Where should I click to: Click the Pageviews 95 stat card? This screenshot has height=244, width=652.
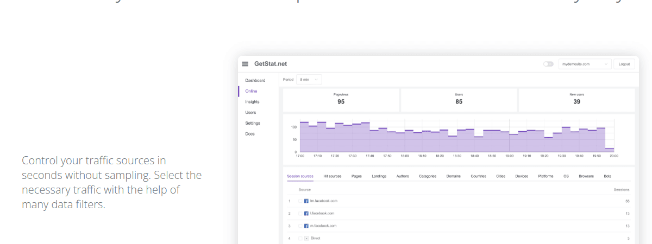pyautogui.click(x=341, y=100)
